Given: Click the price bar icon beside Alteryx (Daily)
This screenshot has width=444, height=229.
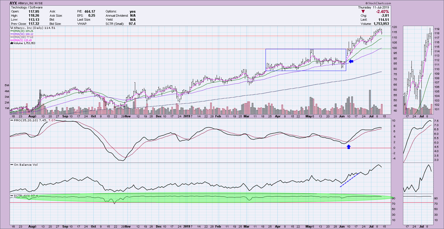Looking at the screenshot, I should coord(12,28).
